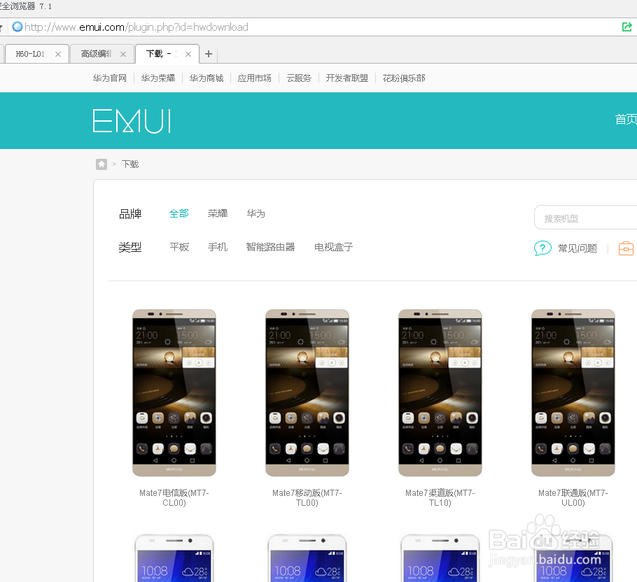Click the question bubble icon beside 常见问题
Screen dimensions: 637x582
(542, 248)
